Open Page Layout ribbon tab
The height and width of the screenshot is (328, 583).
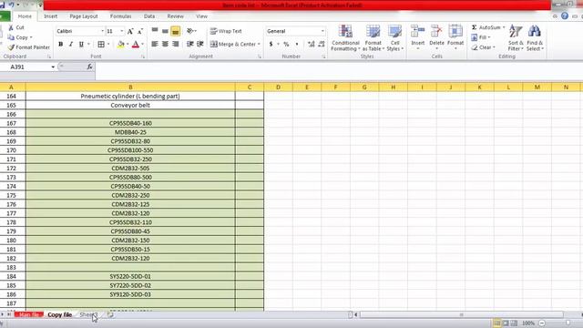(x=84, y=16)
